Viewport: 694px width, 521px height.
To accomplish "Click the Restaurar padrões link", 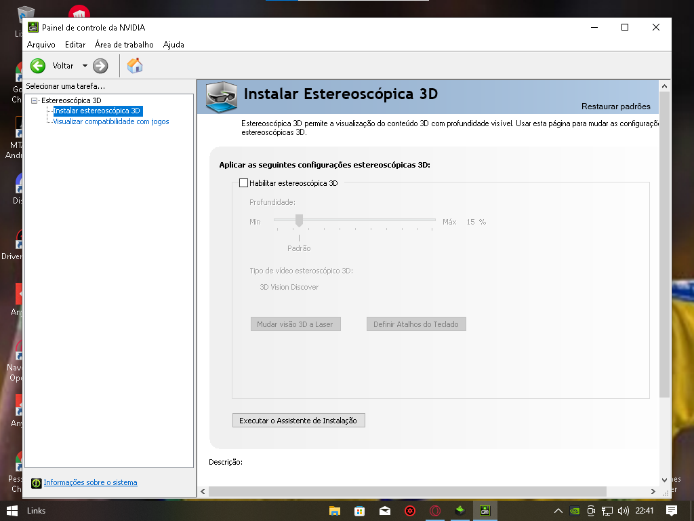I will [615, 107].
